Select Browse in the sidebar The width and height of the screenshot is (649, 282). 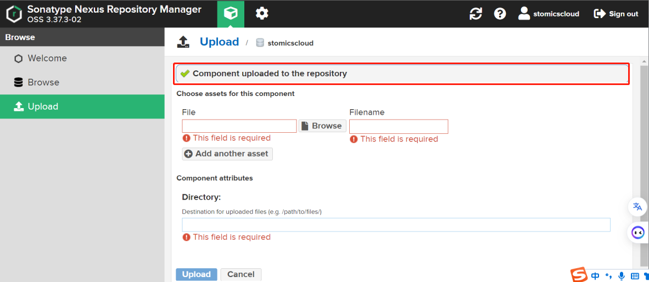pos(43,82)
